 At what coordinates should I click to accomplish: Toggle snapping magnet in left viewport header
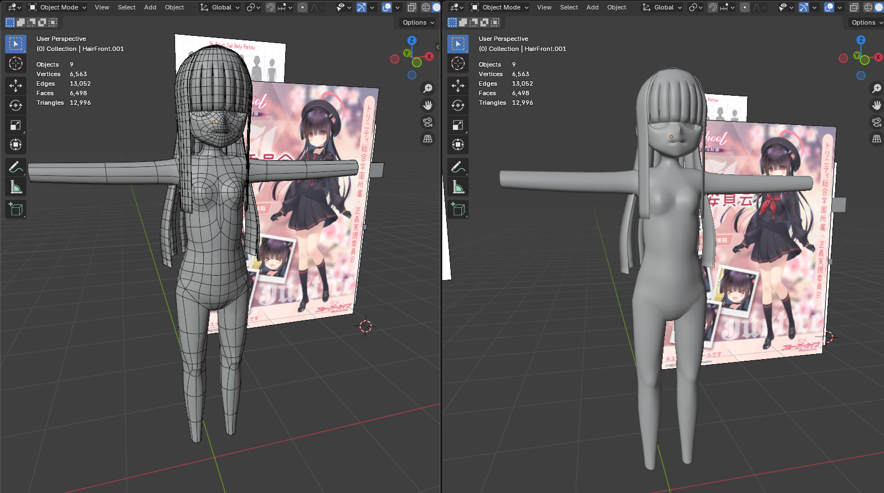pyautogui.click(x=271, y=7)
